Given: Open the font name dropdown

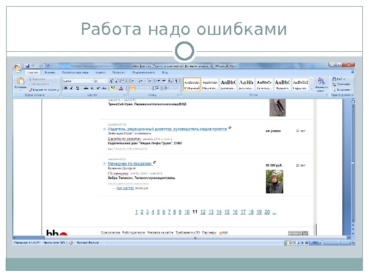Looking at the screenshot, I should pos(92,81).
